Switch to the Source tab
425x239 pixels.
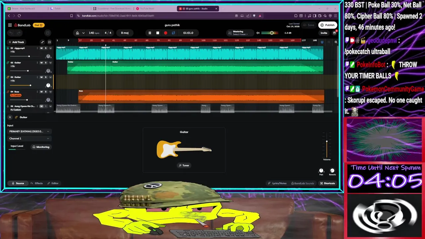[18, 183]
